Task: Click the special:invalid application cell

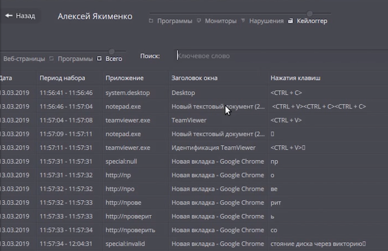Action: click(125, 244)
